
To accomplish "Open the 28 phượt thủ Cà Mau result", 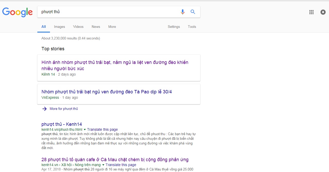I will tap(115, 160).
